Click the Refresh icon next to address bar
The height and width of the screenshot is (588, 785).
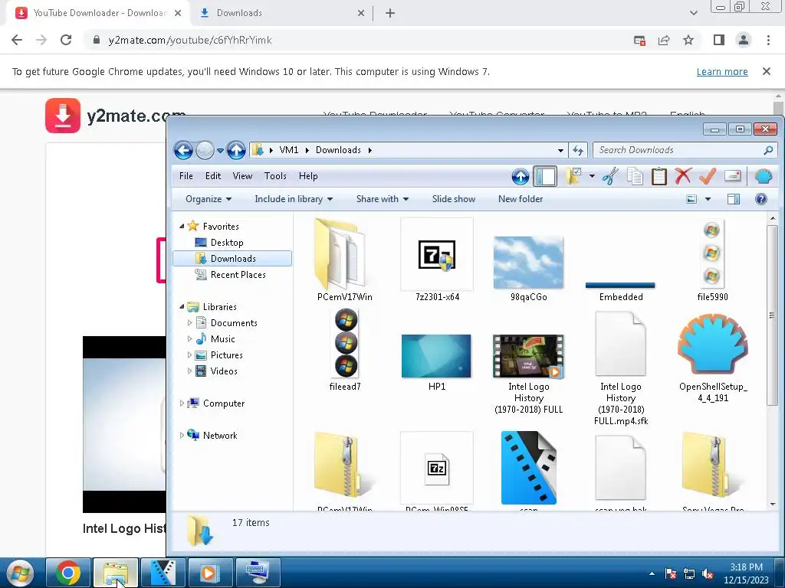(578, 150)
